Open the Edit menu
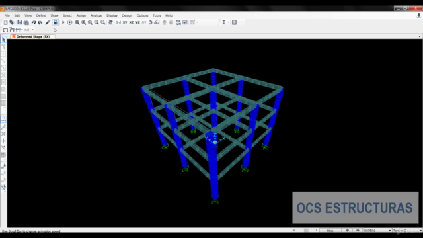Screen dimensions: 423x238 pyautogui.click(x=17, y=15)
